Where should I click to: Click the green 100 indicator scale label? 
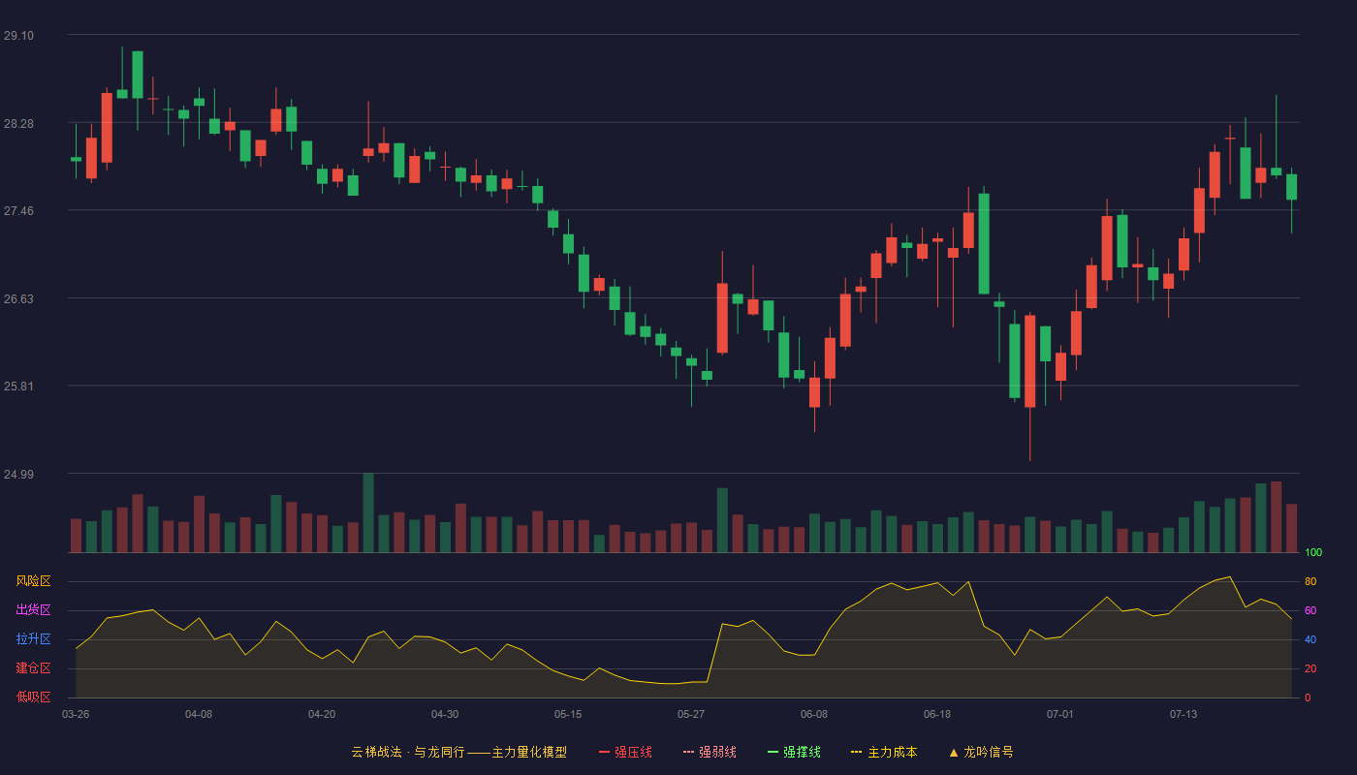pyautogui.click(x=1313, y=553)
